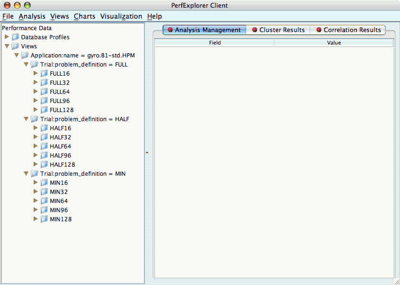Switch to the Analysis Management tab
Screen dimensions: 400x285
(x=204, y=30)
